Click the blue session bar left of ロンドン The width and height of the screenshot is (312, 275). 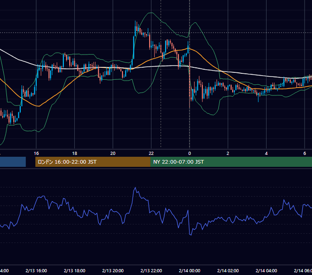point(13,162)
